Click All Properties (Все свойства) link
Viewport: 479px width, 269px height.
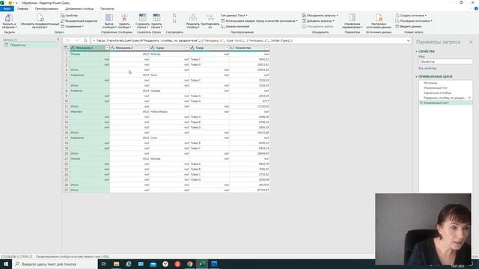click(x=427, y=68)
